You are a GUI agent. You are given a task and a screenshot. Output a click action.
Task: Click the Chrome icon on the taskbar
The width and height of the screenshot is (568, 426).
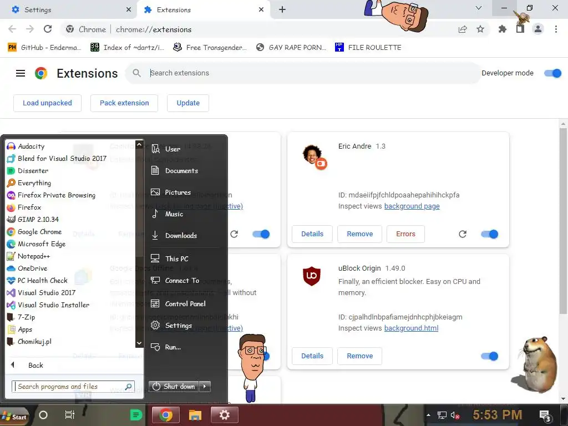[165, 415]
